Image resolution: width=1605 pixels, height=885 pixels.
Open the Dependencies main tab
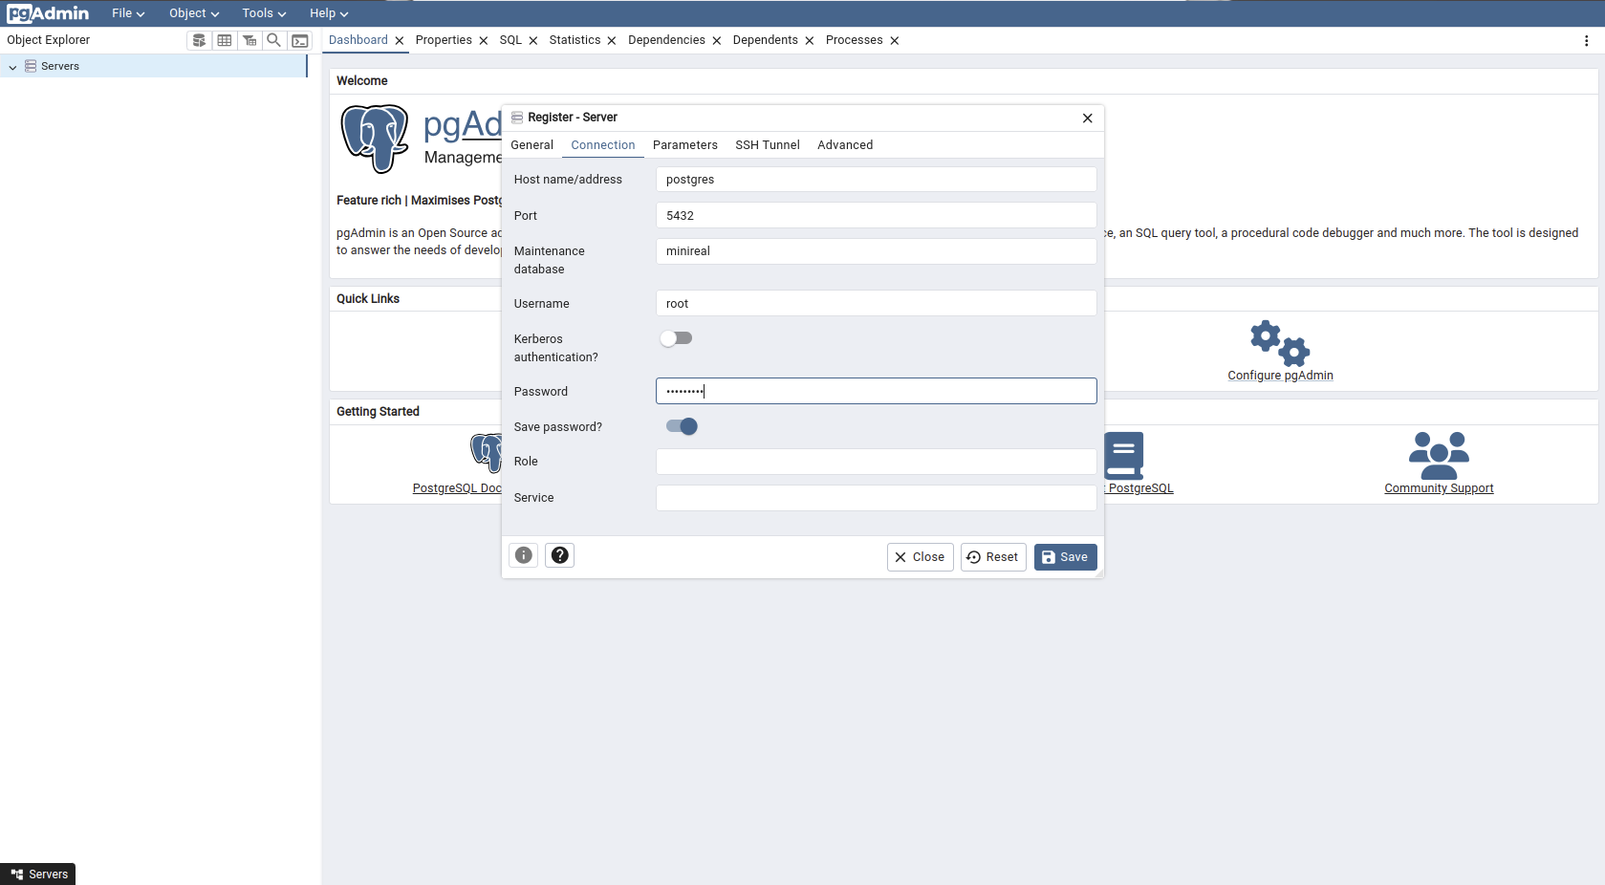[666, 40]
